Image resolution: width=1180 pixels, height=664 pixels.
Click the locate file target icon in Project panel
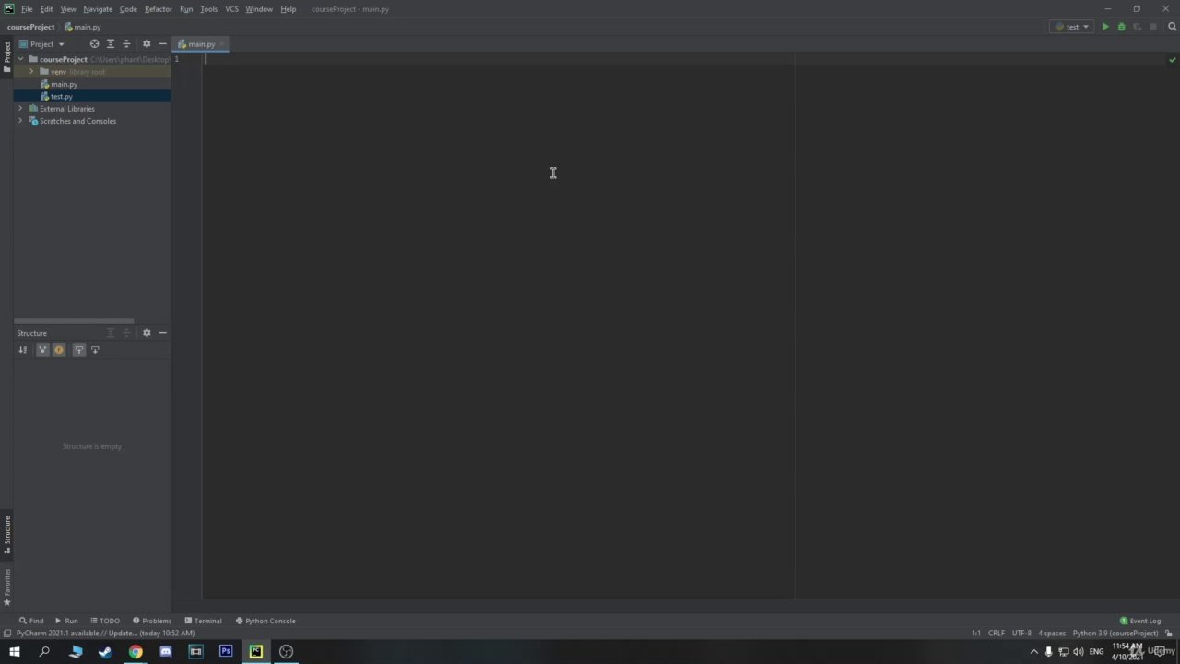(94, 44)
